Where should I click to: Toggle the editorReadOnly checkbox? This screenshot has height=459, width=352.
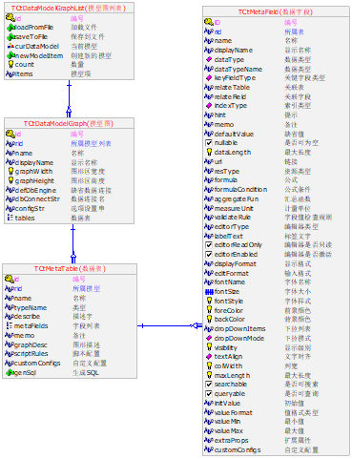click(209, 245)
